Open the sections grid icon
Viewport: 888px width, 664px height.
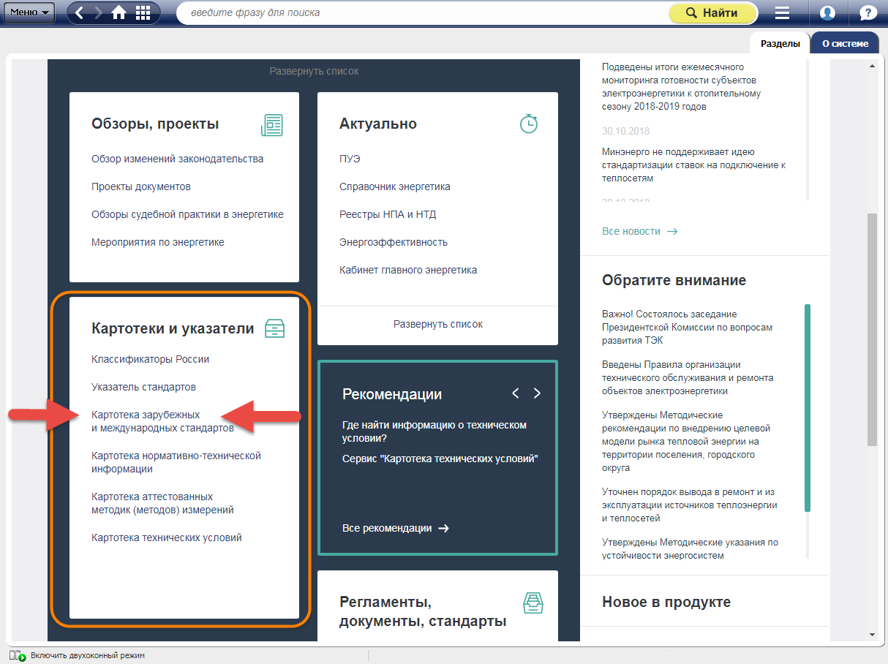point(143,13)
